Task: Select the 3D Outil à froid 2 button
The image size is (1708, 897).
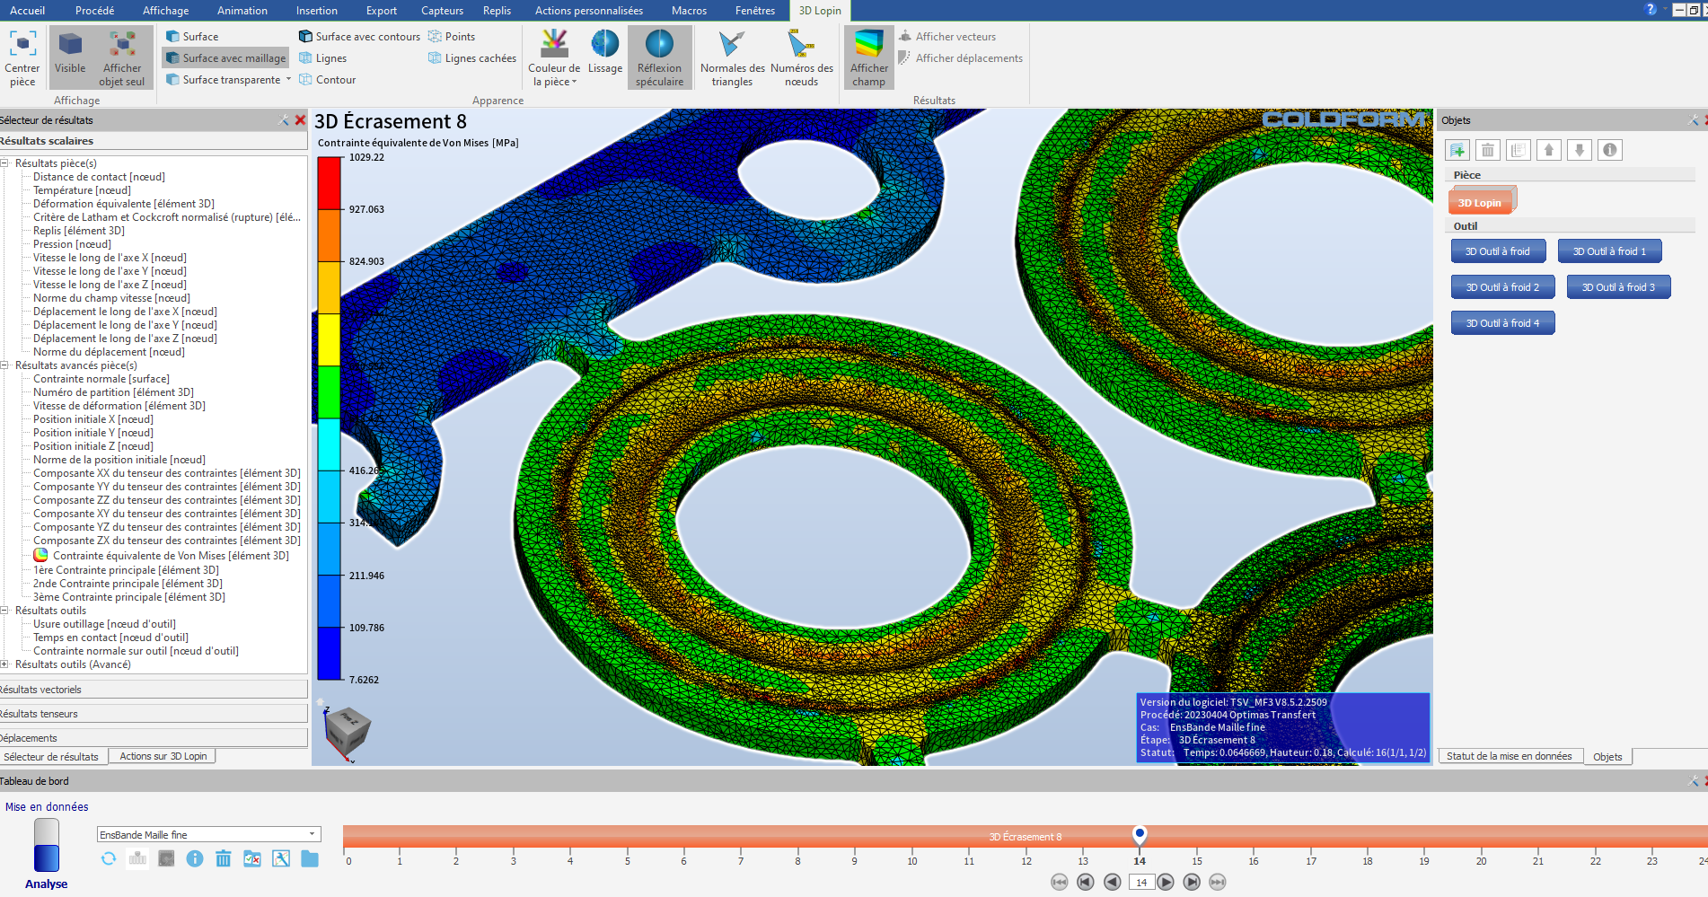Action: [1502, 287]
